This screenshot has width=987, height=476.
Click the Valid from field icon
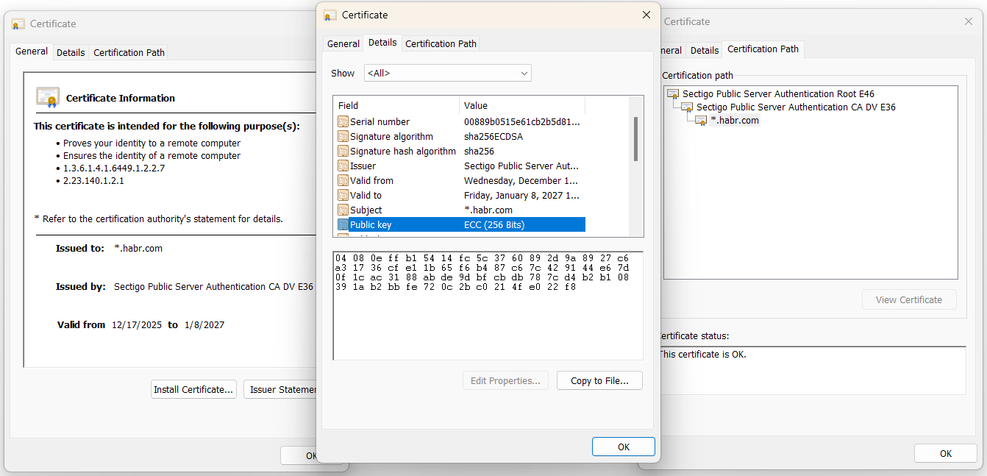[x=343, y=181]
